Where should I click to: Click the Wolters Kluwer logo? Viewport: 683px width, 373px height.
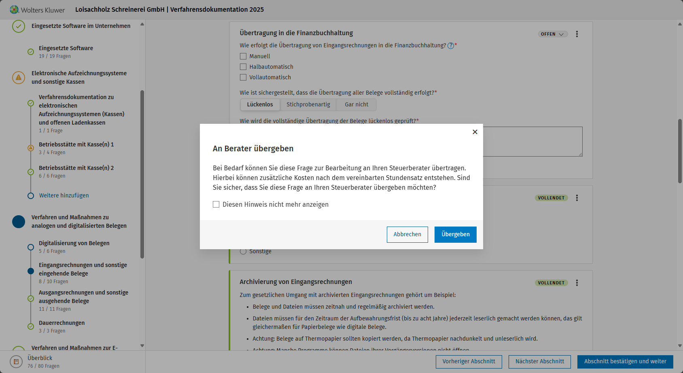[37, 10]
